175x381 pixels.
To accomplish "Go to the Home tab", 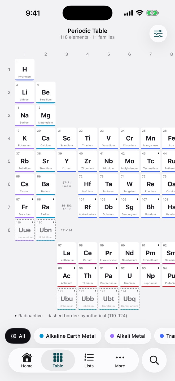I will pyautogui.click(x=27, y=360).
